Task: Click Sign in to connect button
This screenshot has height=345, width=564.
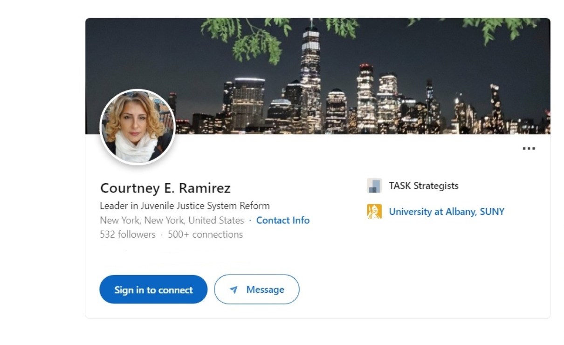Action: tap(153, 290)
